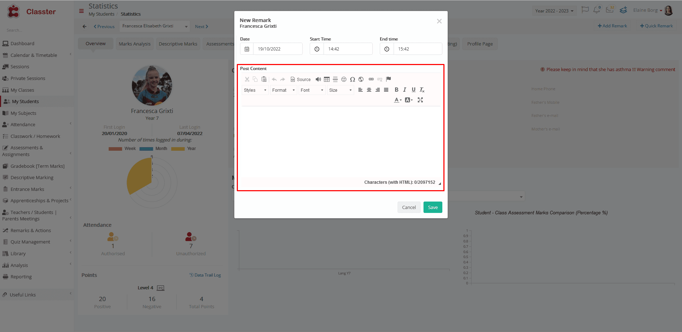
Task: Click the End time field showing 15:42
Action: tap(418, 49)
